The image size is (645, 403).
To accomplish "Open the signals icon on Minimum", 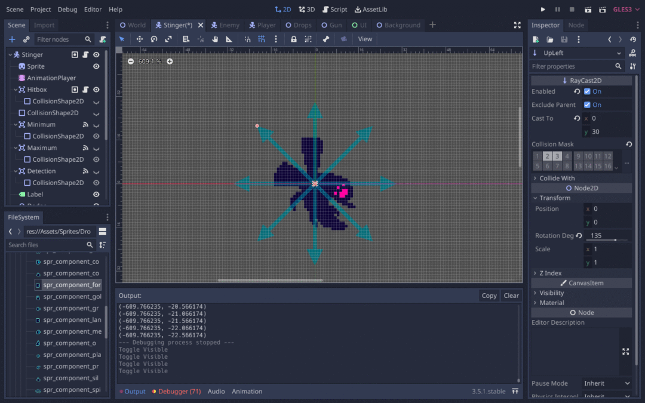I will tap(85, 125).
